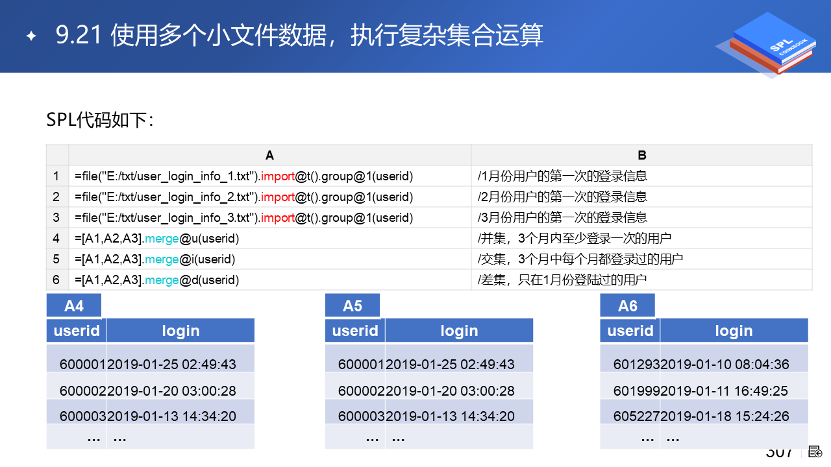Click the A5 result table label
This screenshot has width=831, height=467.
pos(353,305)
